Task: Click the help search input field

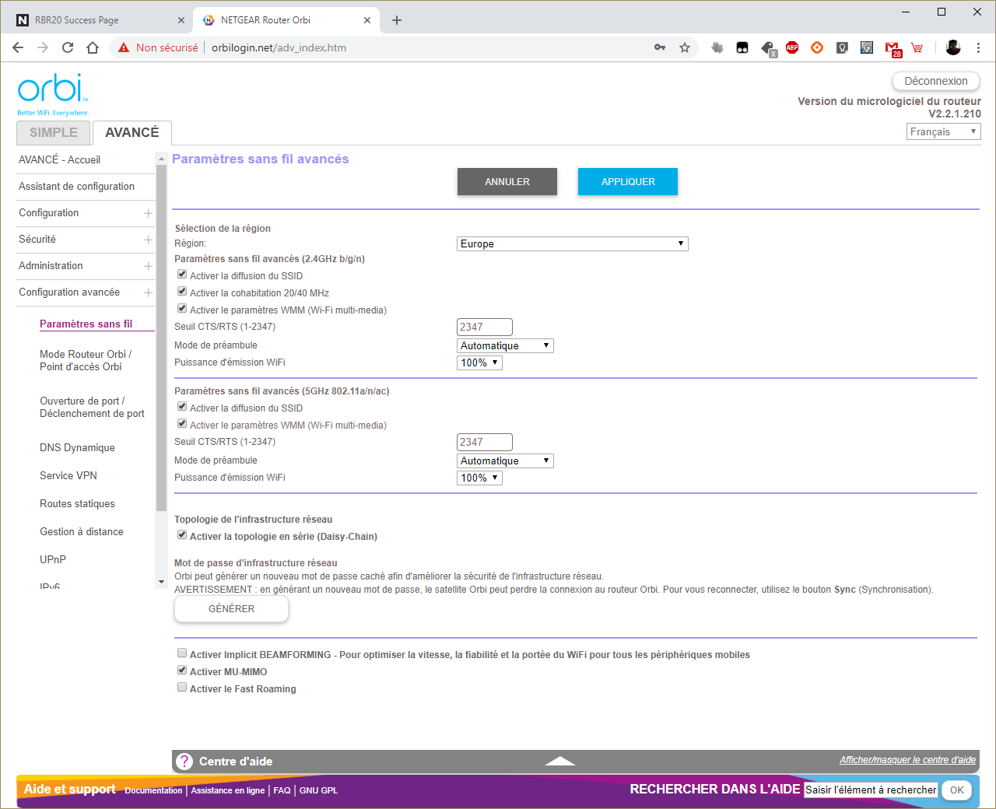Action: tap(871, 790)
